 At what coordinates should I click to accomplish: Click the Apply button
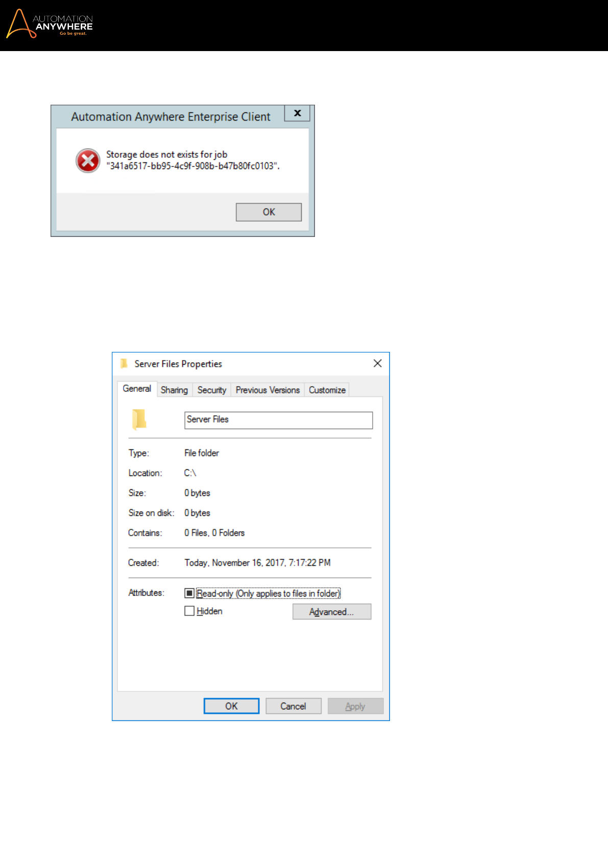coord(355,706)
